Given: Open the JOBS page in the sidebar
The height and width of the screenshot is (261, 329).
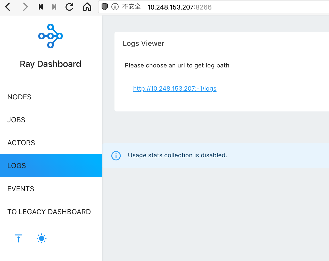Looking at the screenshot, I should [x=51, y=120].
